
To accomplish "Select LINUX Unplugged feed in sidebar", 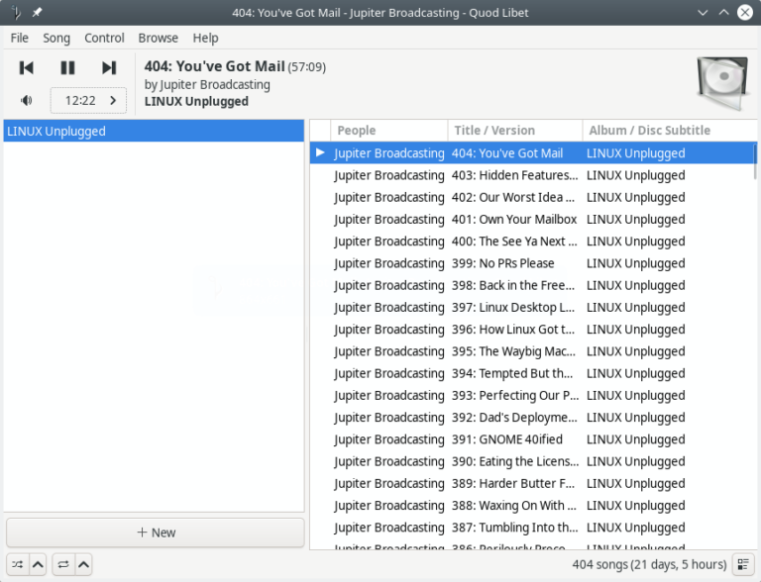I will click(x=154, y=131).
